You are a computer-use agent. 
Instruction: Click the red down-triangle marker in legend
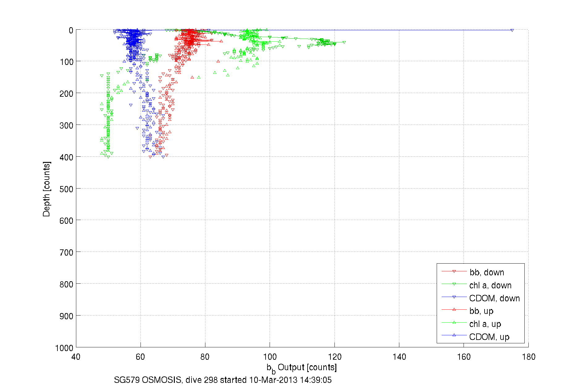pyautogui.click(x=454, y=271)
